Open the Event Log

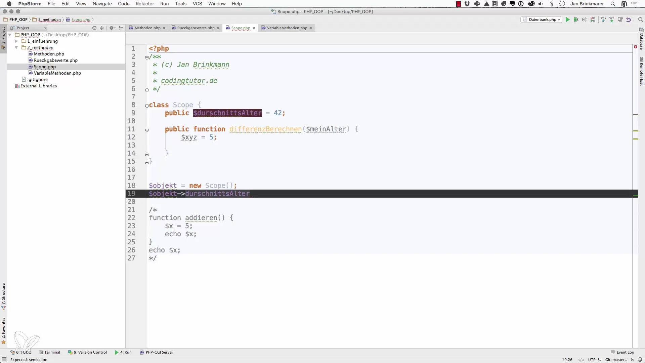click(x=622, y=352)
